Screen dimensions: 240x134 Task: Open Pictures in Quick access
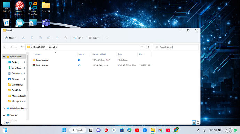point(15,79)
